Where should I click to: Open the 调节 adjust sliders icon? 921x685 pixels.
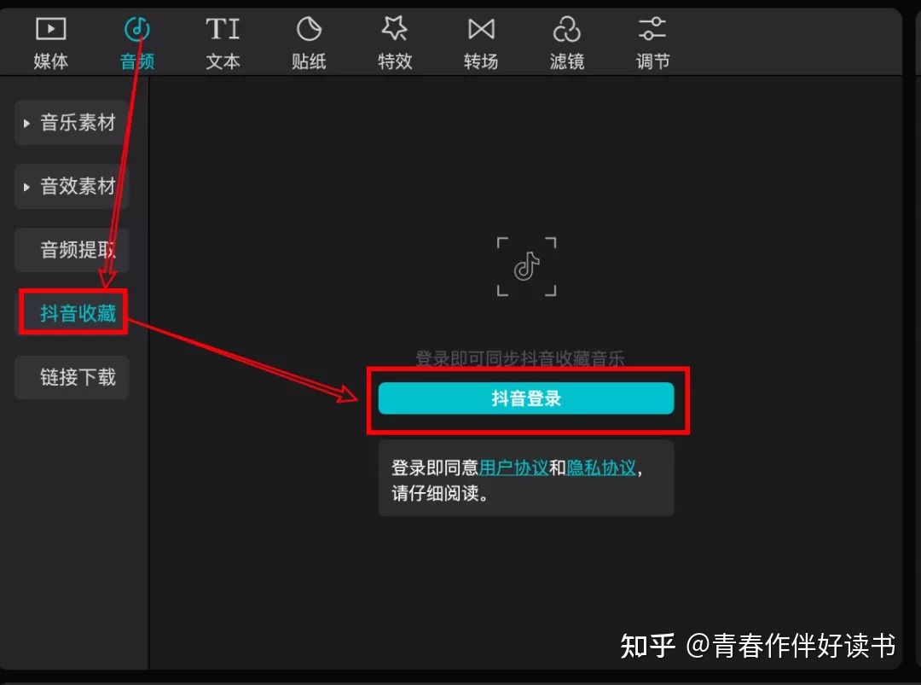pos(652,29)
